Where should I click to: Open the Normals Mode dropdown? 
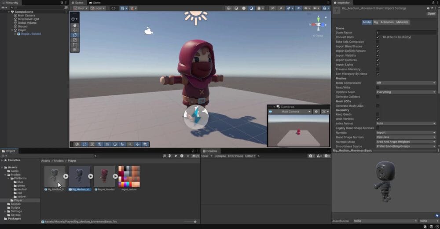[406, 142]
